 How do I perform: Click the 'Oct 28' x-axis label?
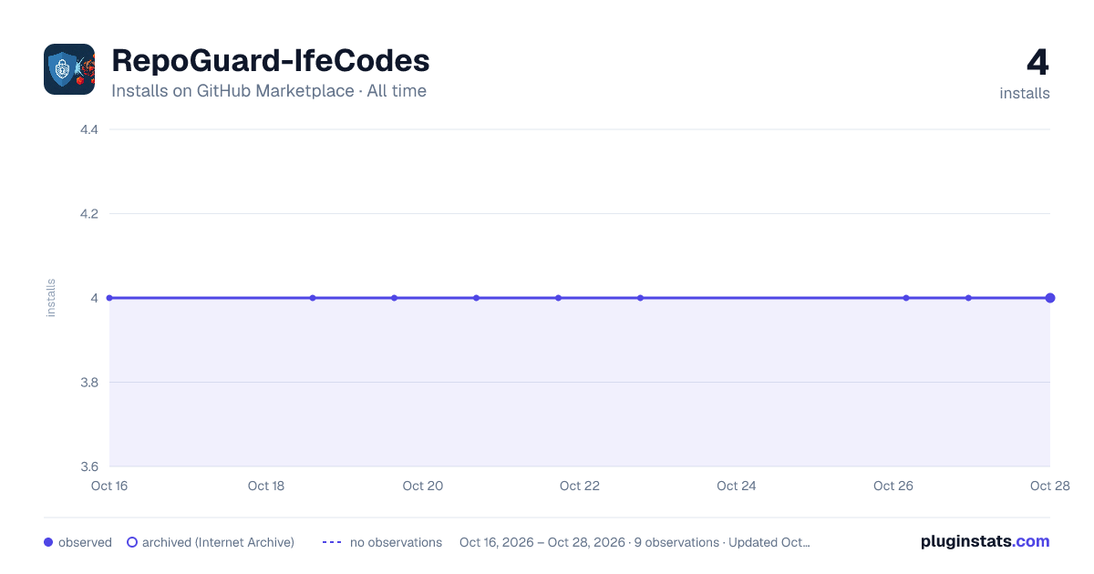[1048, 486]
